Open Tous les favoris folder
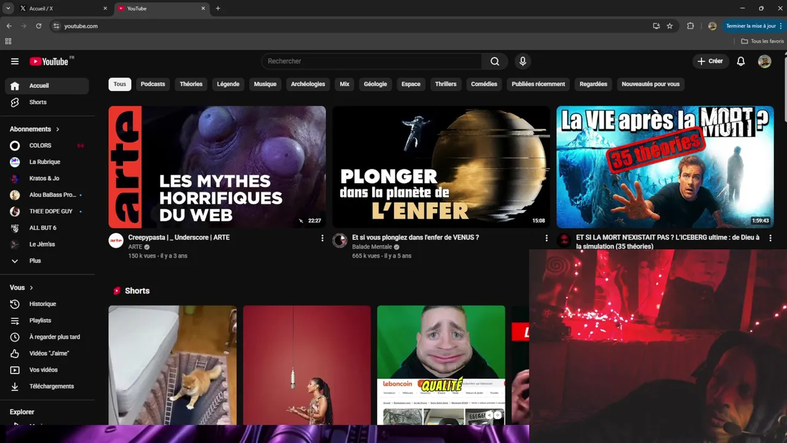 point(762,41)
